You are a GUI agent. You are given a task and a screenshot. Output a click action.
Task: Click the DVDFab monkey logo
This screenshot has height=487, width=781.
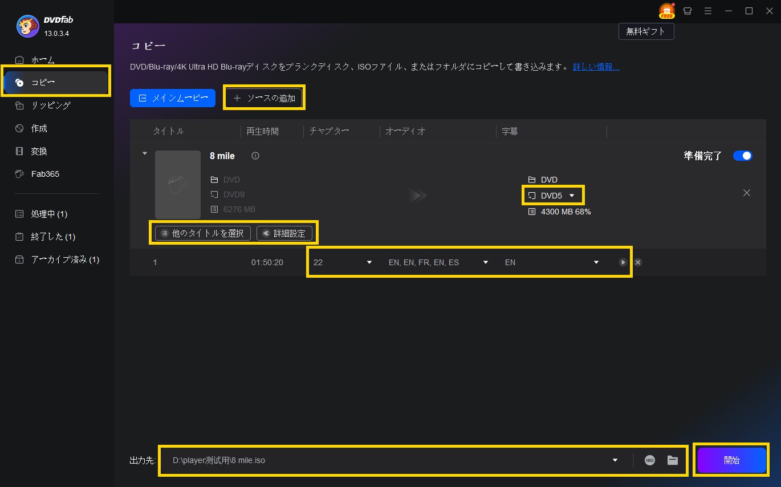27,25
